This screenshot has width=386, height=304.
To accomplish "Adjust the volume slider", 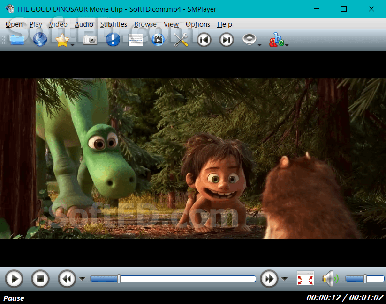I will click(364, 279).
